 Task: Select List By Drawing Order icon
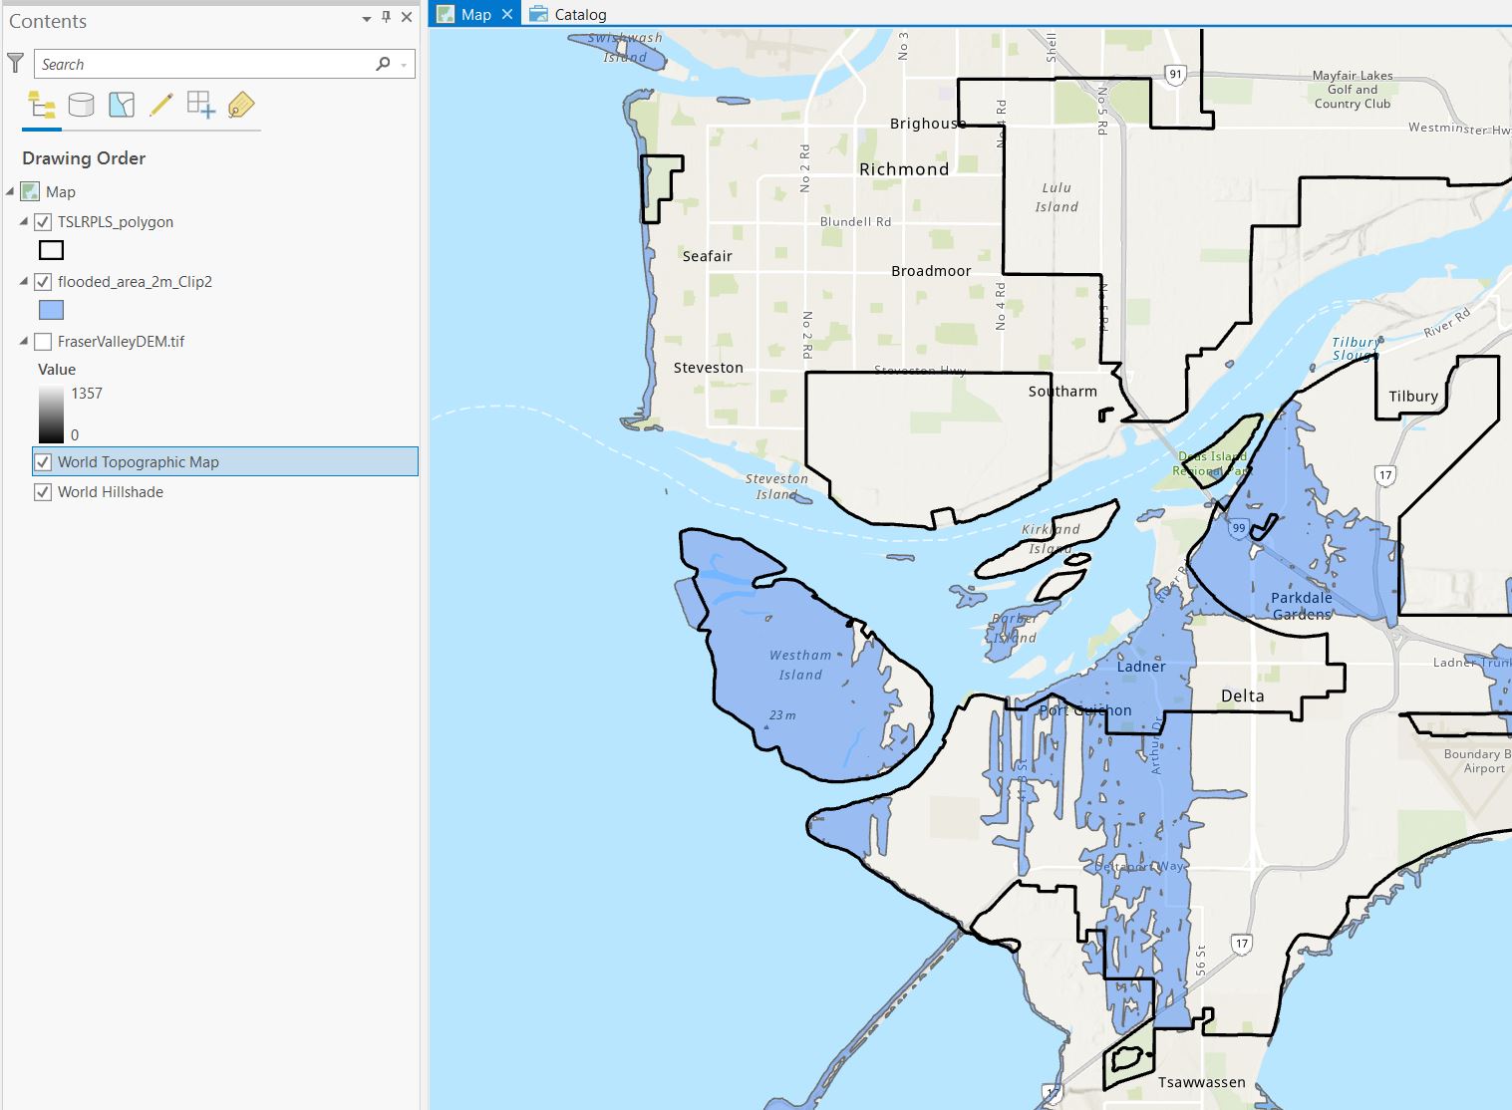point(42,105)
